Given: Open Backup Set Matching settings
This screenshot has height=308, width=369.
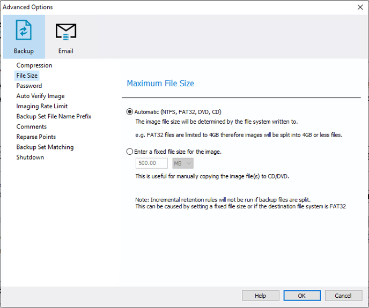Looking at the screenshot, I should (45, 147).
